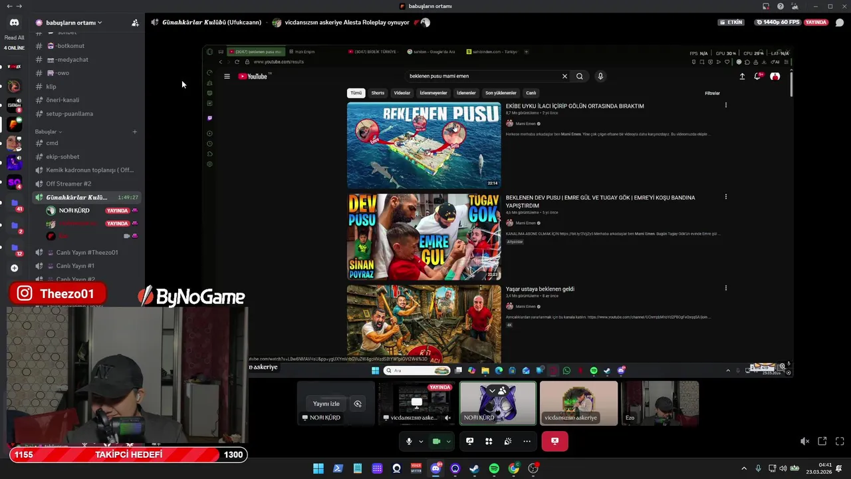Select the Shorts filter chip in stream

coord(378,93)
